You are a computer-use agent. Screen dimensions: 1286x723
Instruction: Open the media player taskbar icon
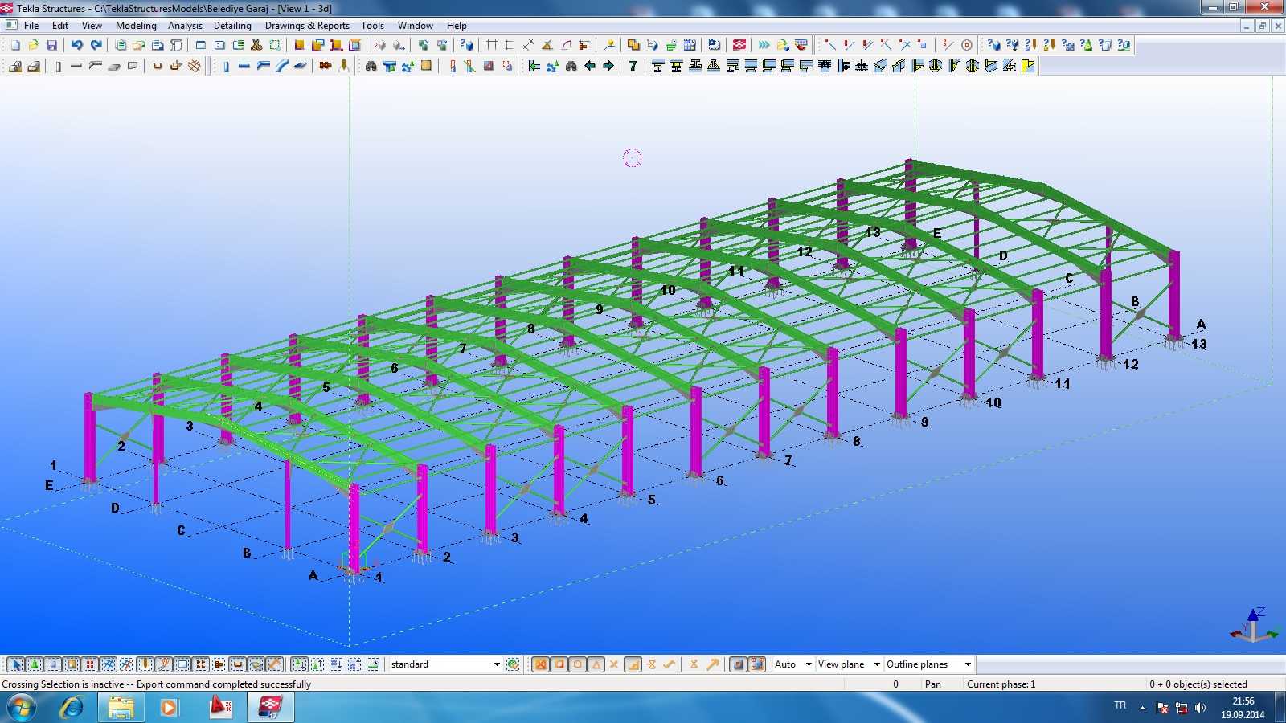coord(169,708)
